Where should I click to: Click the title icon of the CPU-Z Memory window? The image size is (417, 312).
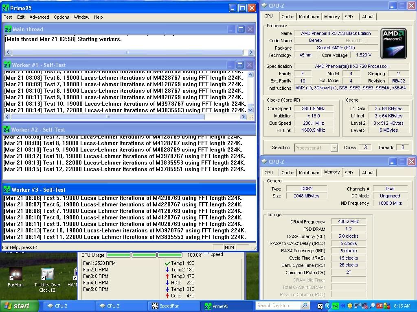point(264,161)
